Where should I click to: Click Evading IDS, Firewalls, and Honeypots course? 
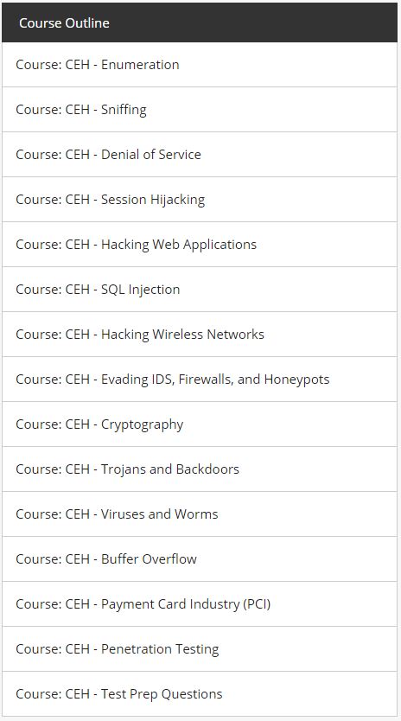200,380
